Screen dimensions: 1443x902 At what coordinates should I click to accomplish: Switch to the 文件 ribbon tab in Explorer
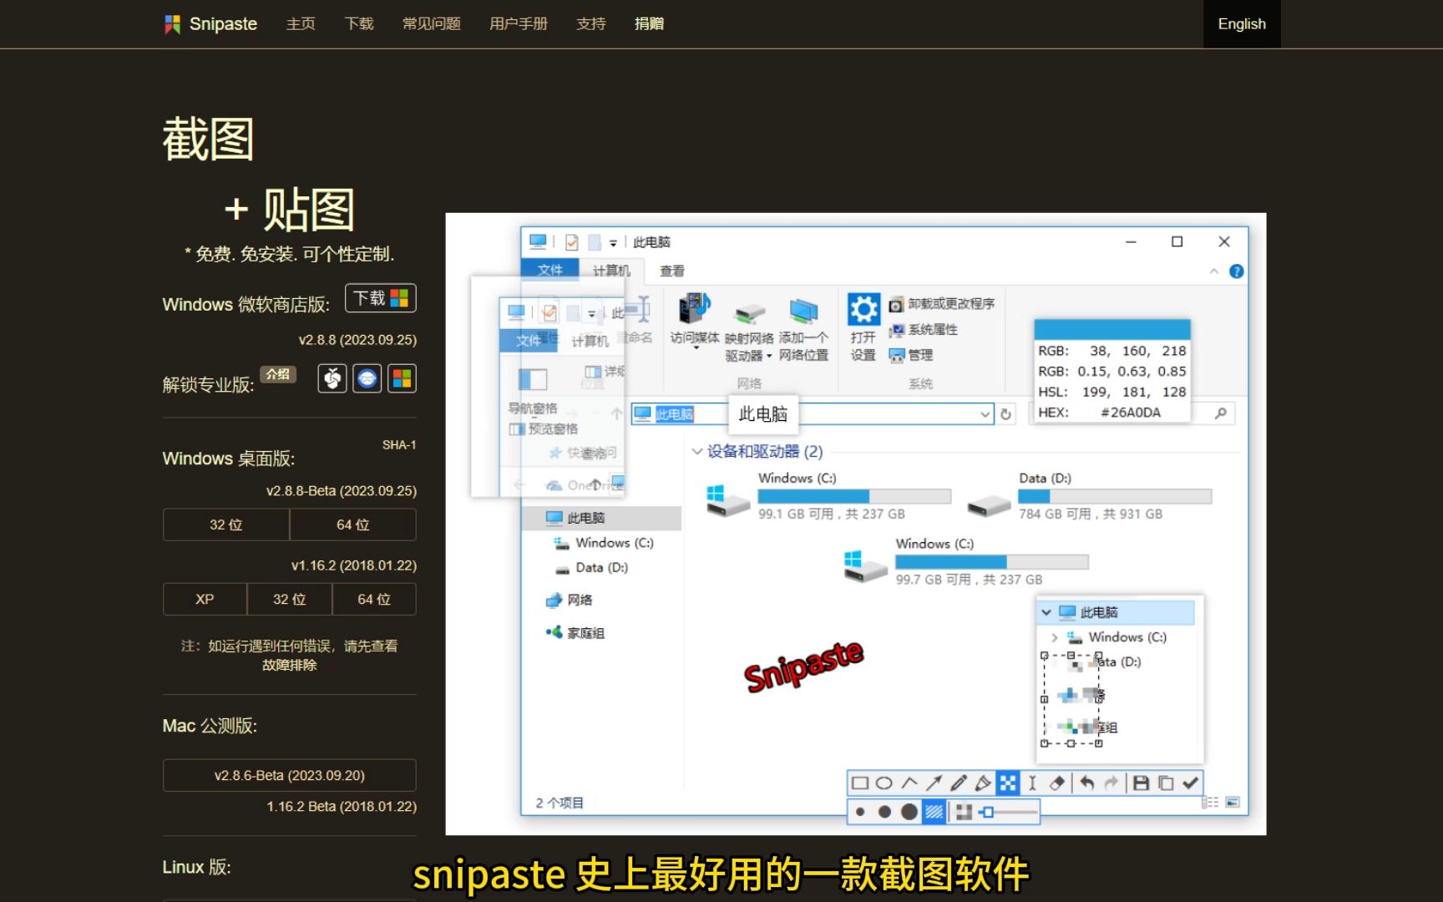[550, 270]
